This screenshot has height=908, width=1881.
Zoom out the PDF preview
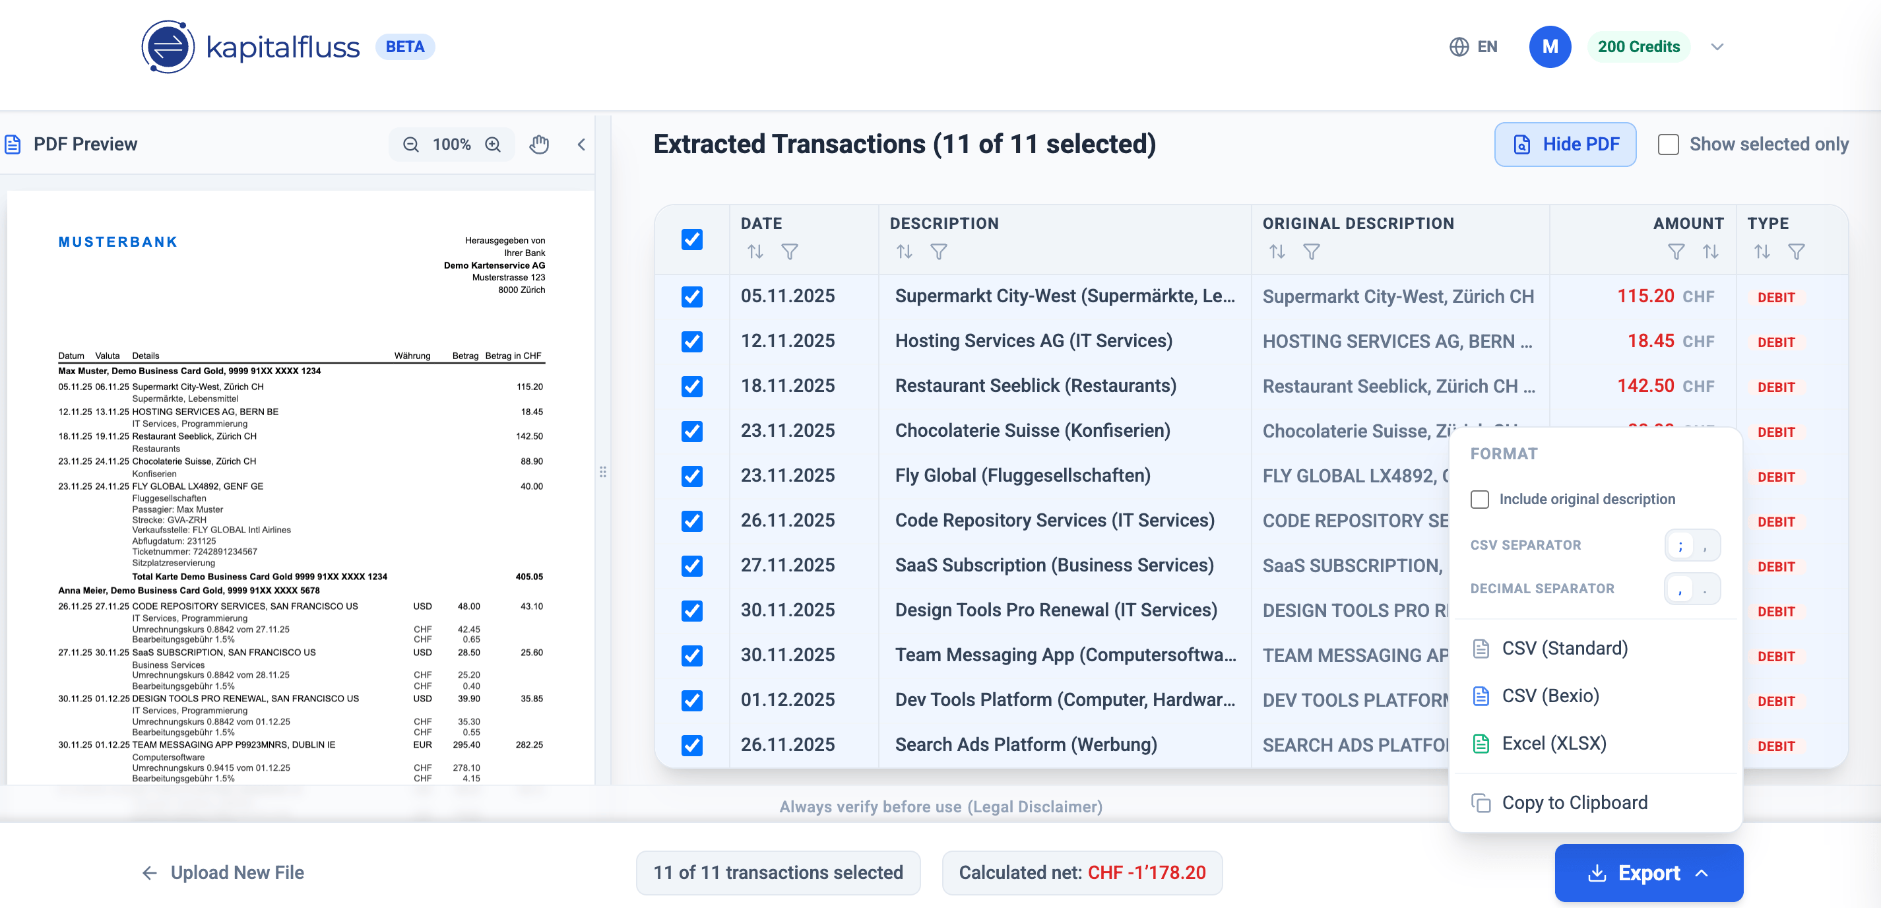tap(410, 144)
